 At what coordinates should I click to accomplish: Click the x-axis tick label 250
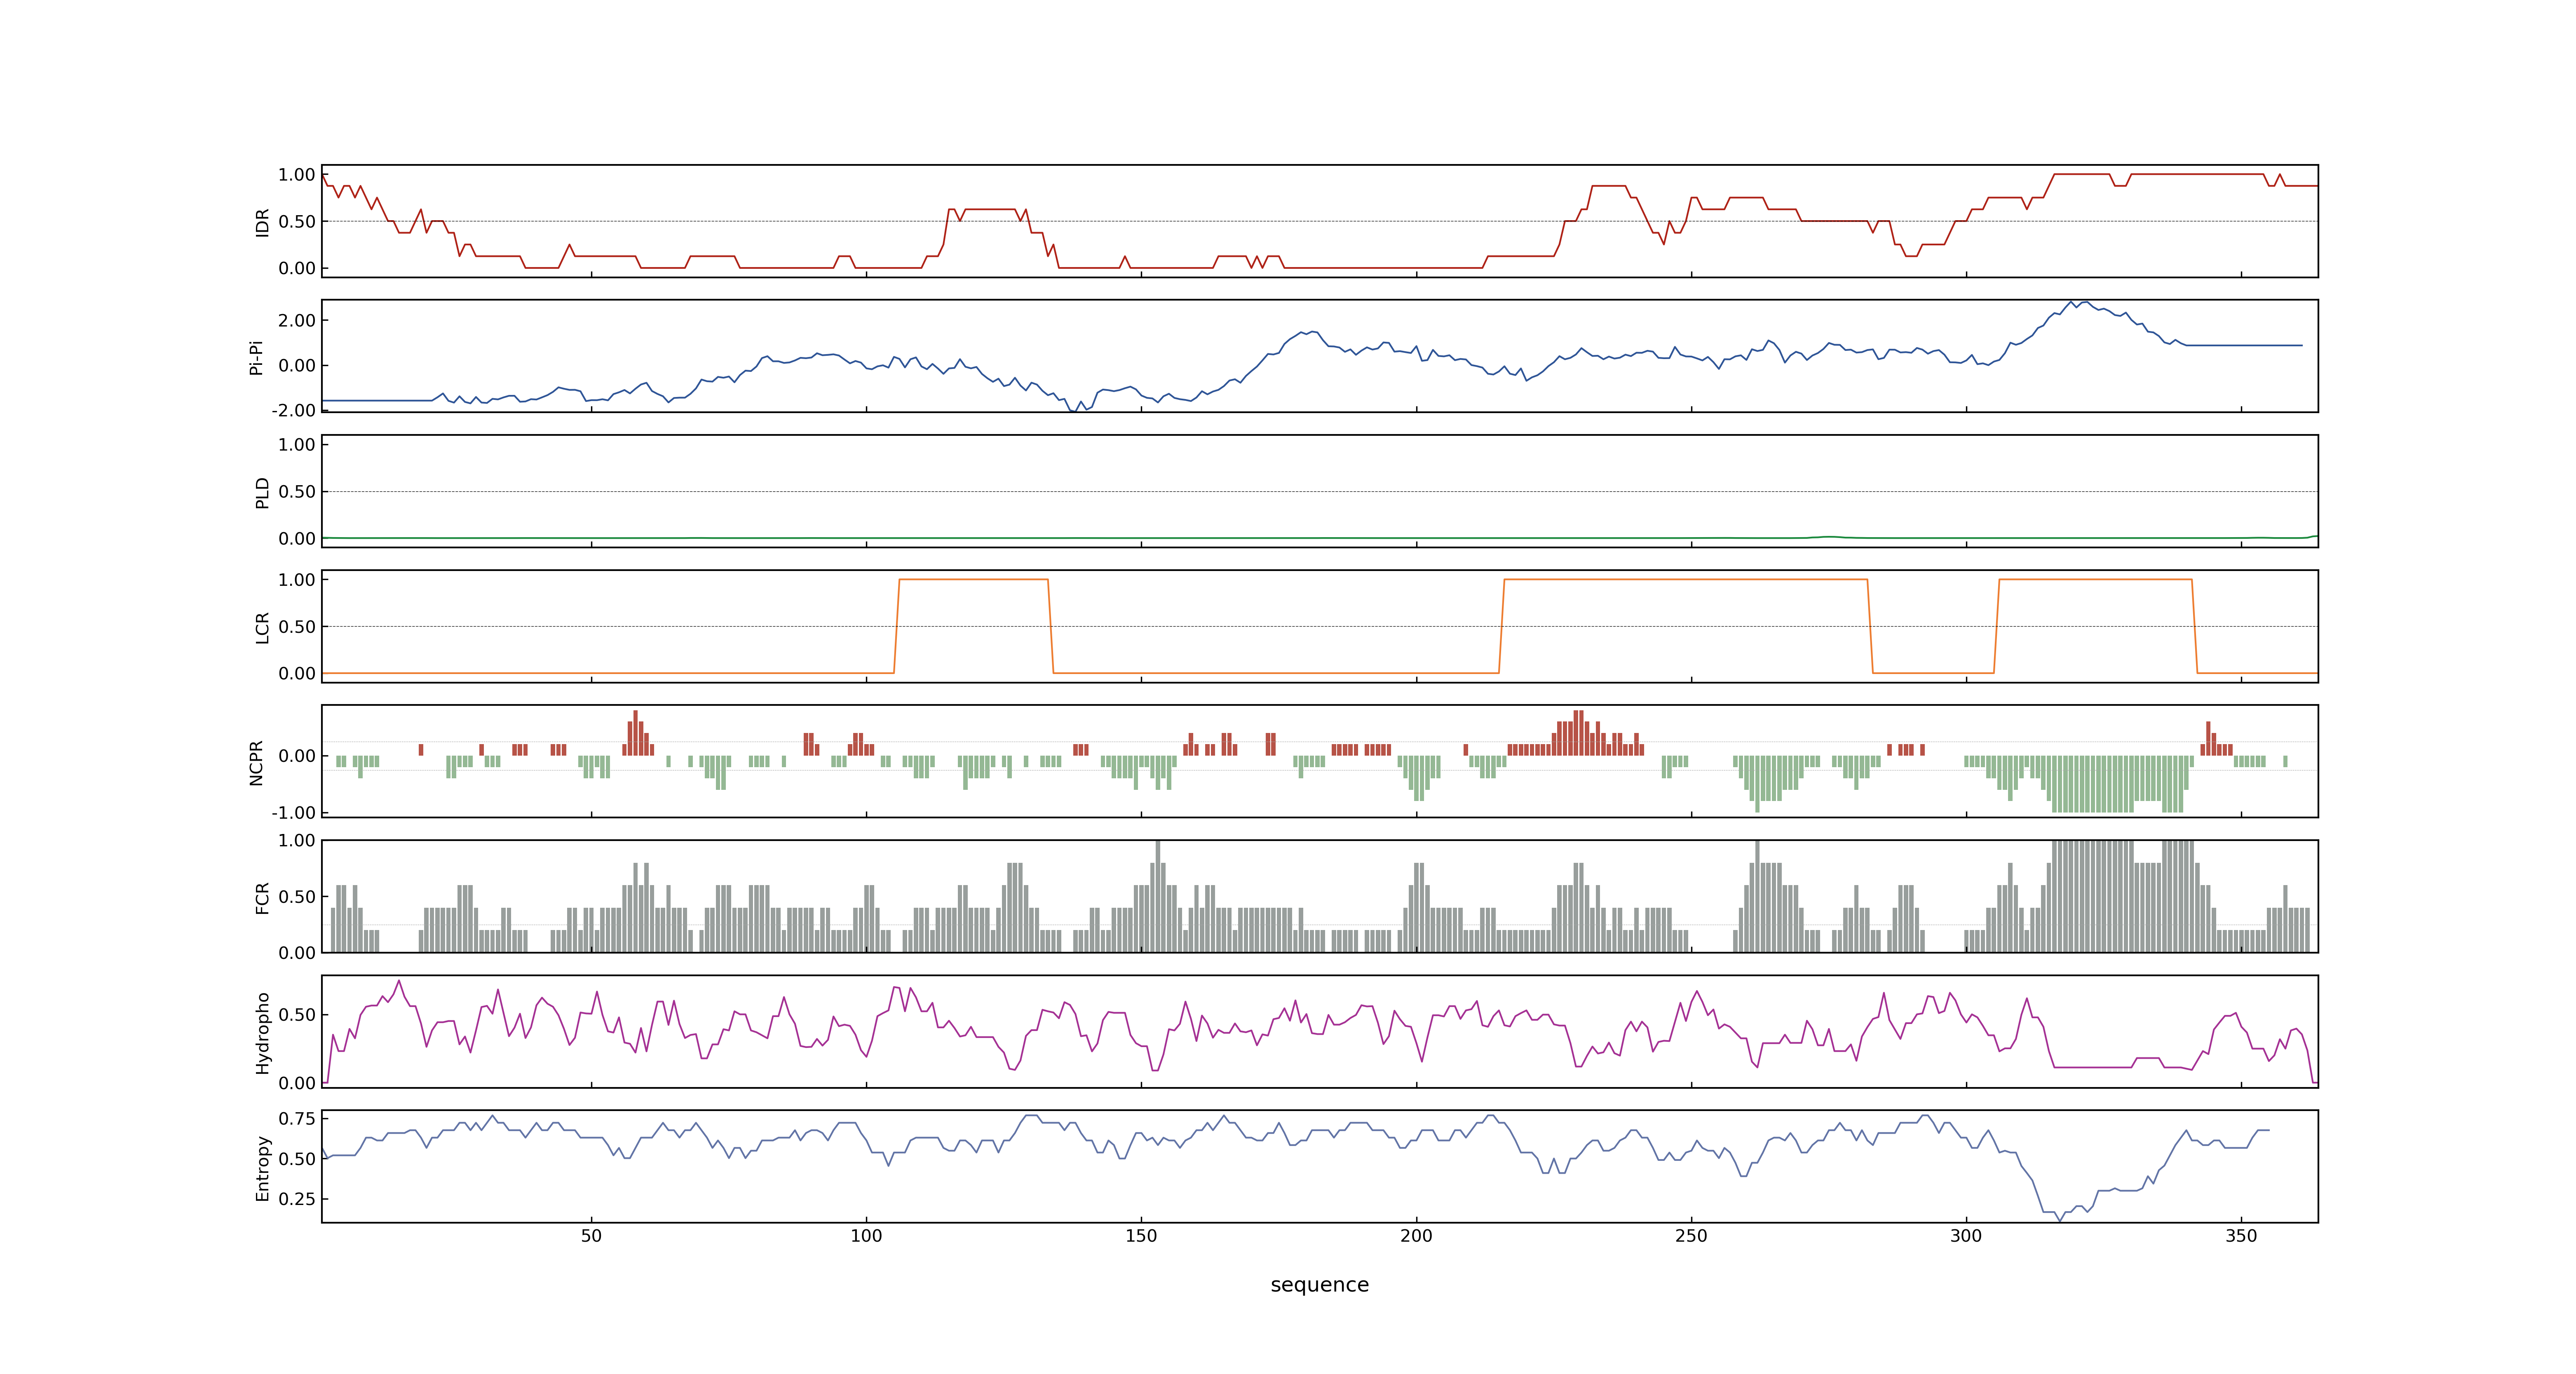[1691, 1236]
